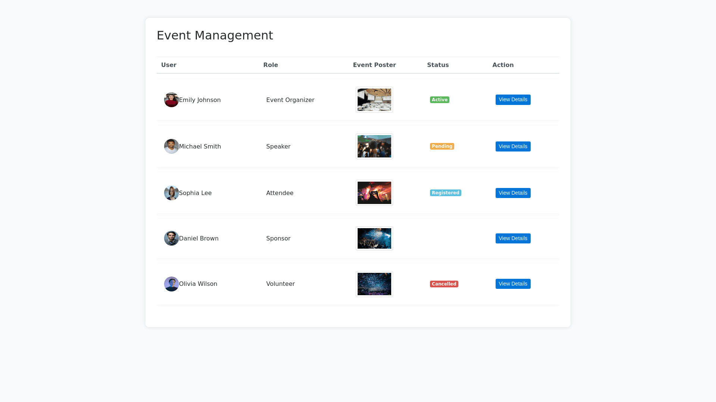Screen dimensions: 716x402
Task: Open Emily Johnson's conference hall poster
Action: click(x=374, y=100)
